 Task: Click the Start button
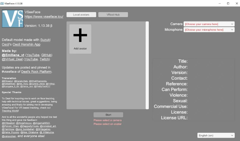pyautogui.click(x=108, y=115)
